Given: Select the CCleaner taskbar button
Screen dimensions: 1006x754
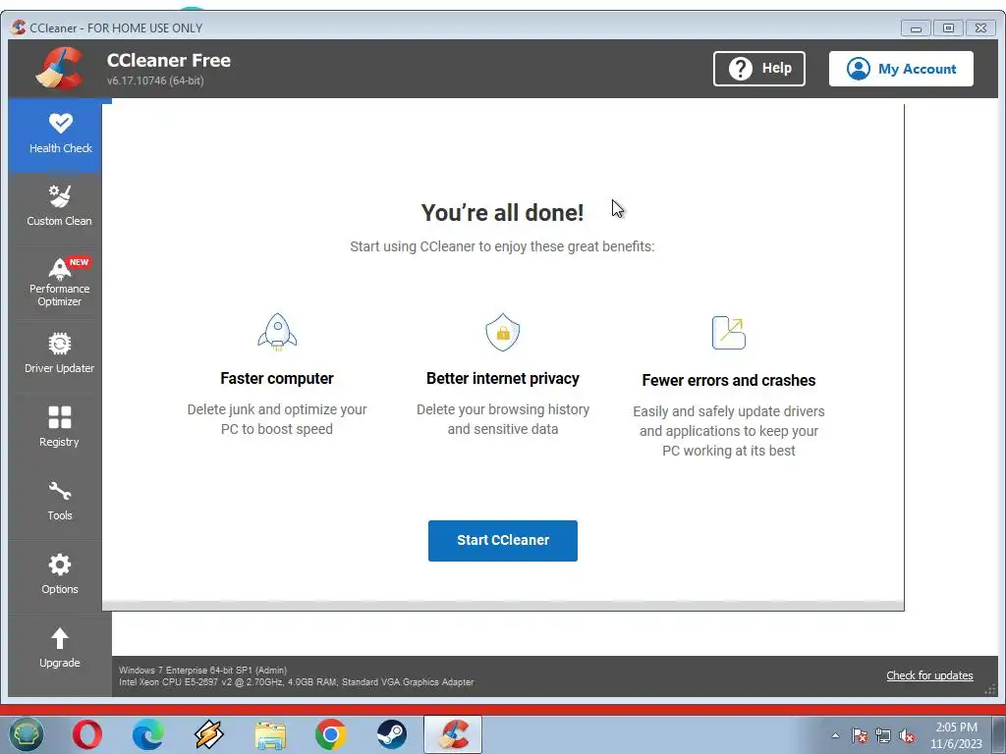Looking at the screenshot, I should tap(453, 734).
